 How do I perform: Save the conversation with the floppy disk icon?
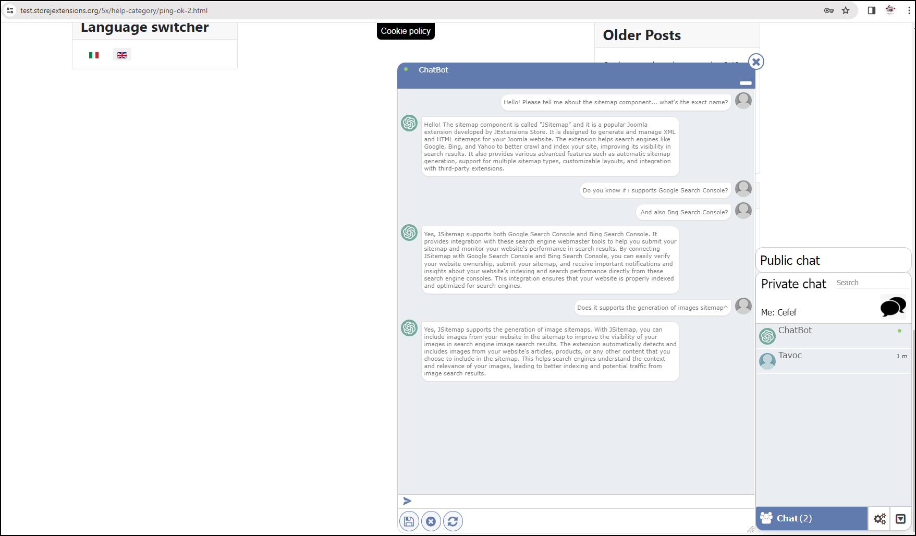(x=409, y=521)
